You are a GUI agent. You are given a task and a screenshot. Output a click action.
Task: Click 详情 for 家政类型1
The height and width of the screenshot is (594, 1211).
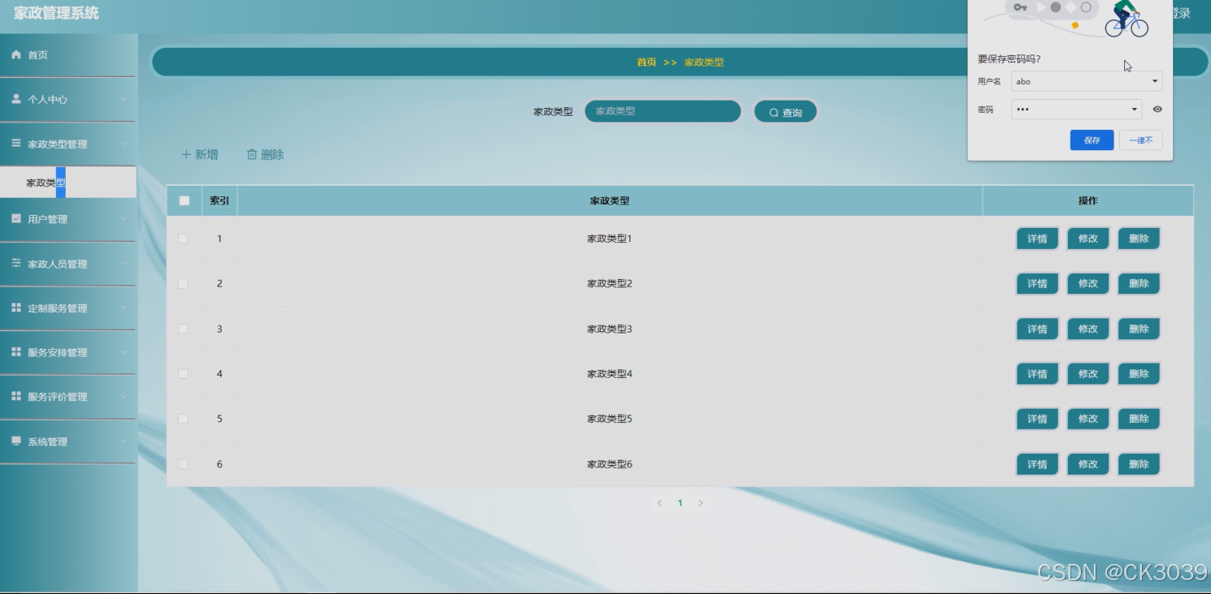(1037, 239)
